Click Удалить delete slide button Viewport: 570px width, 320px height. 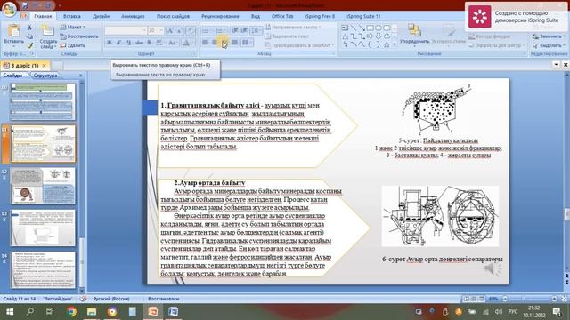pyautogui.click(x=73, y=45)
